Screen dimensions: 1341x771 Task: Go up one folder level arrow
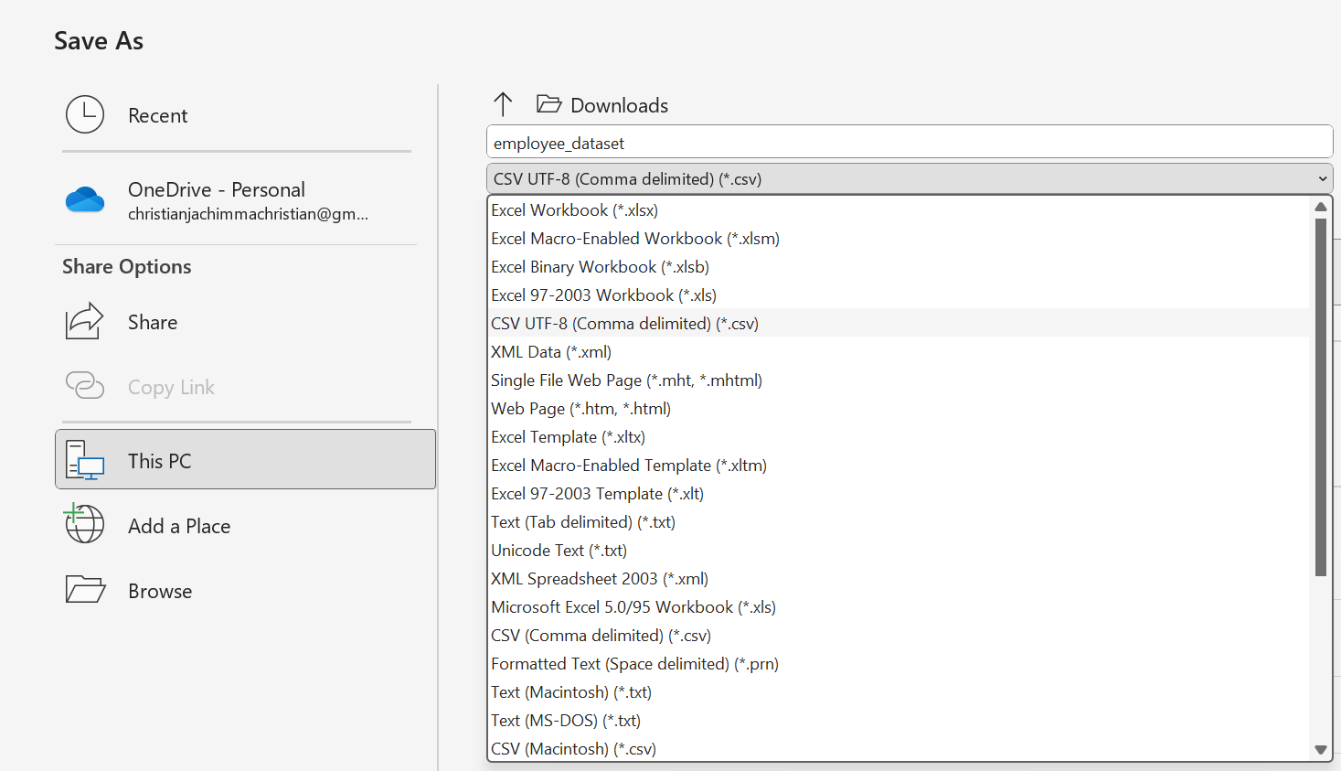click(x=503, y=104)
